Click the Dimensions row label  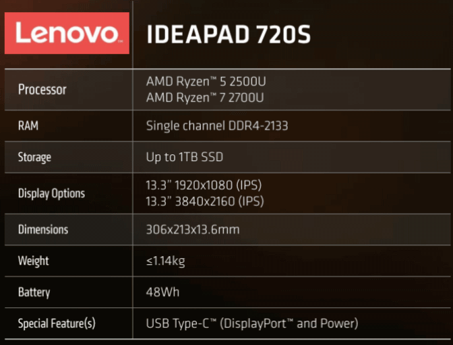(43, 230)
